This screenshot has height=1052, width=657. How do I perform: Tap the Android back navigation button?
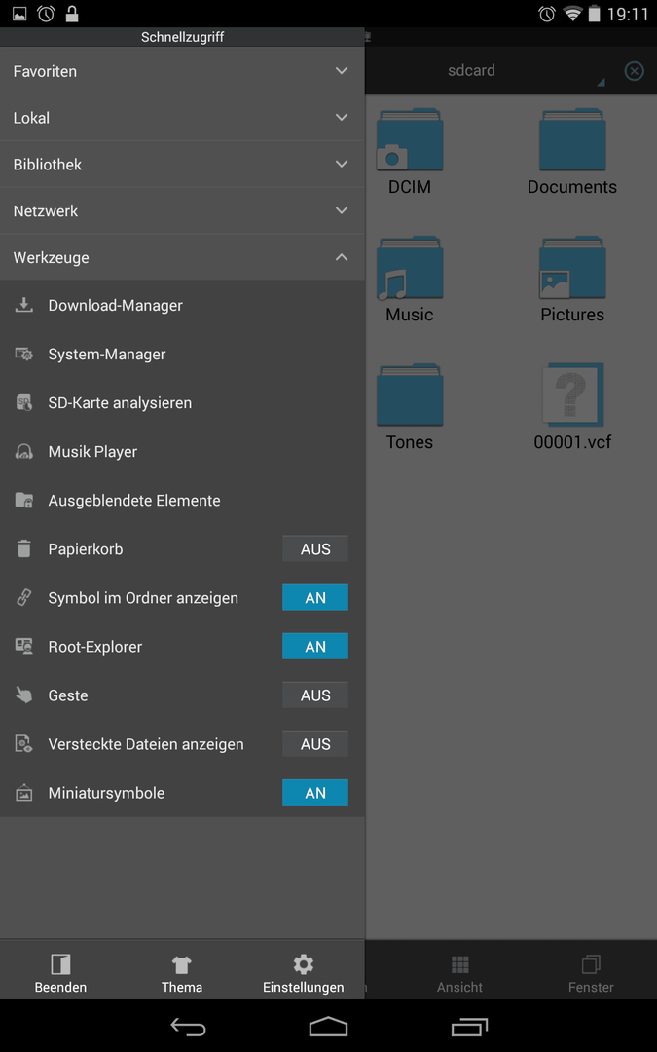tap(188, 1027)
